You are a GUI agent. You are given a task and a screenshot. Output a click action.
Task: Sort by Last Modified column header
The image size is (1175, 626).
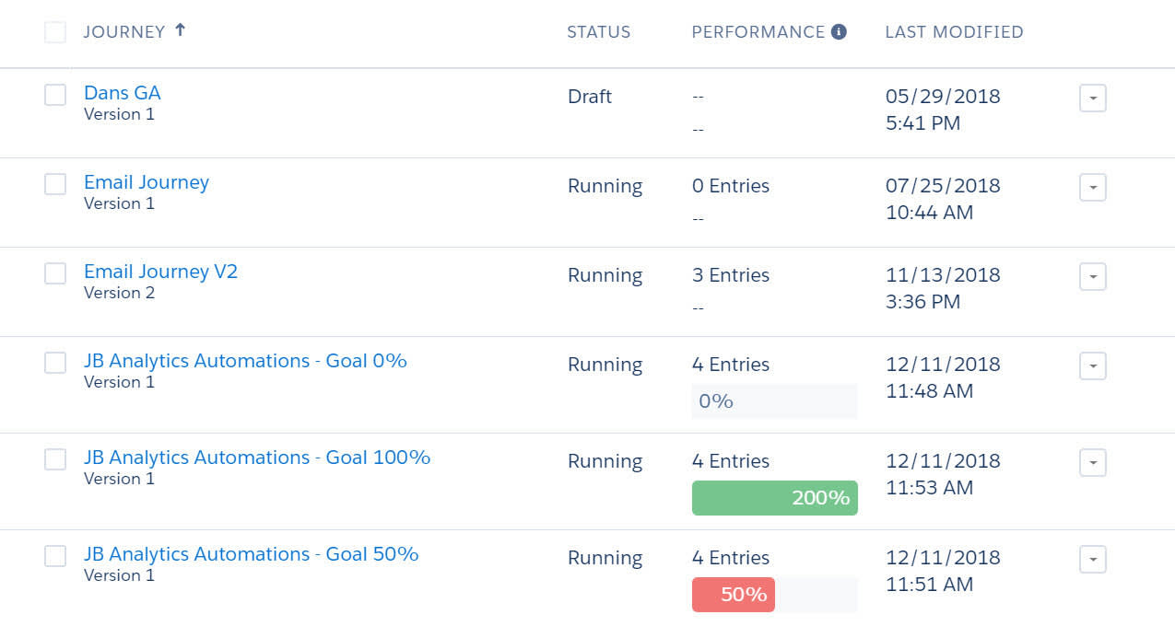pos(954,32)
